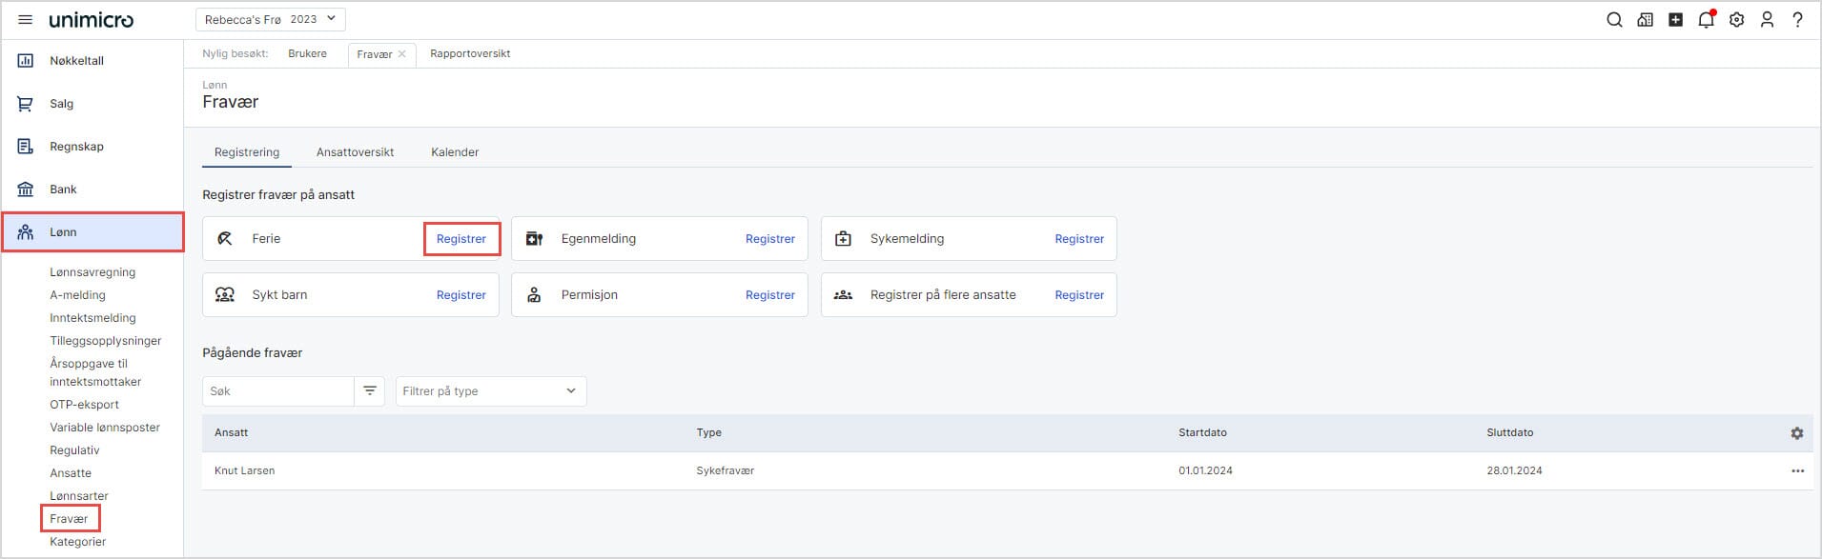1822x559 pixels.
Task: Click the filter icon beside search
Action: [369, 391]
